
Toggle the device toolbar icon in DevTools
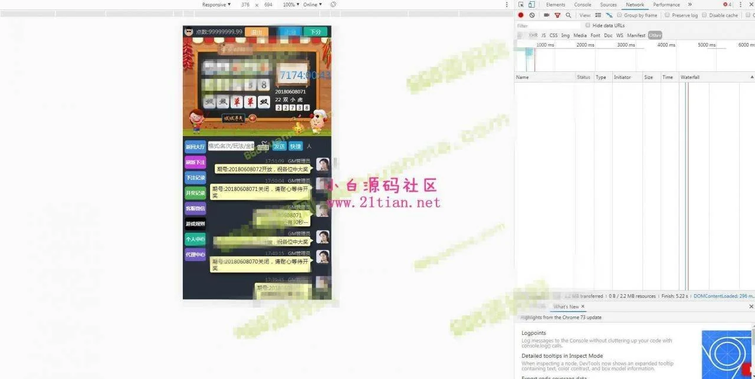point(531,5)
